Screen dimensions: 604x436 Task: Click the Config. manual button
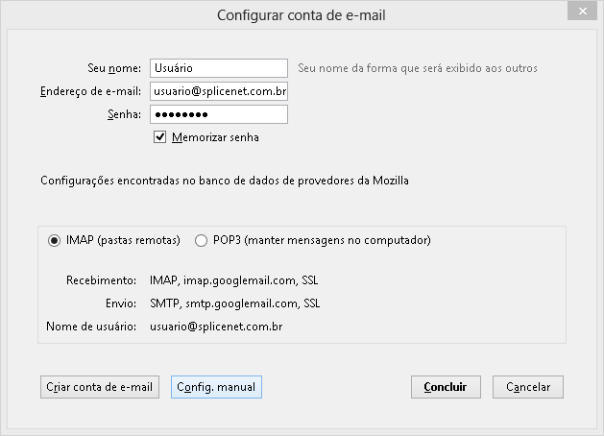click(x=216, y=387)
